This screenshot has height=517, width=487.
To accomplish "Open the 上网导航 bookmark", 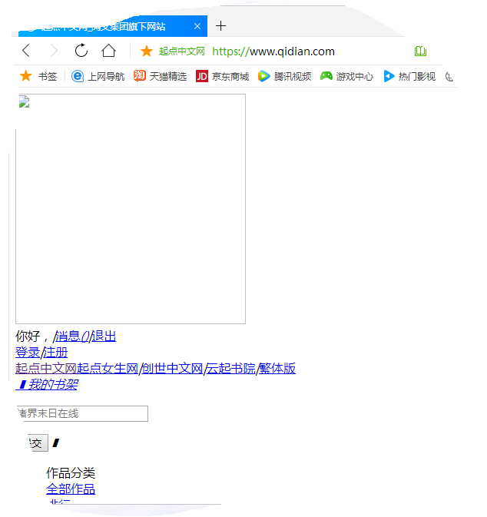I will click(98, 77).
